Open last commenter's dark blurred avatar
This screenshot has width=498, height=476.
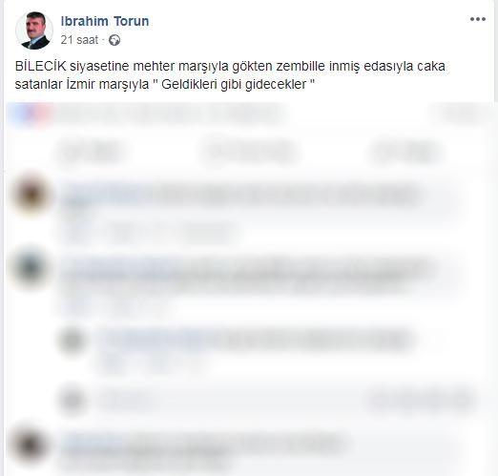(x=31, y=445)
